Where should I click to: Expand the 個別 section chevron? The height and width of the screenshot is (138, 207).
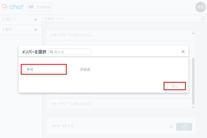tap(3, 30)
